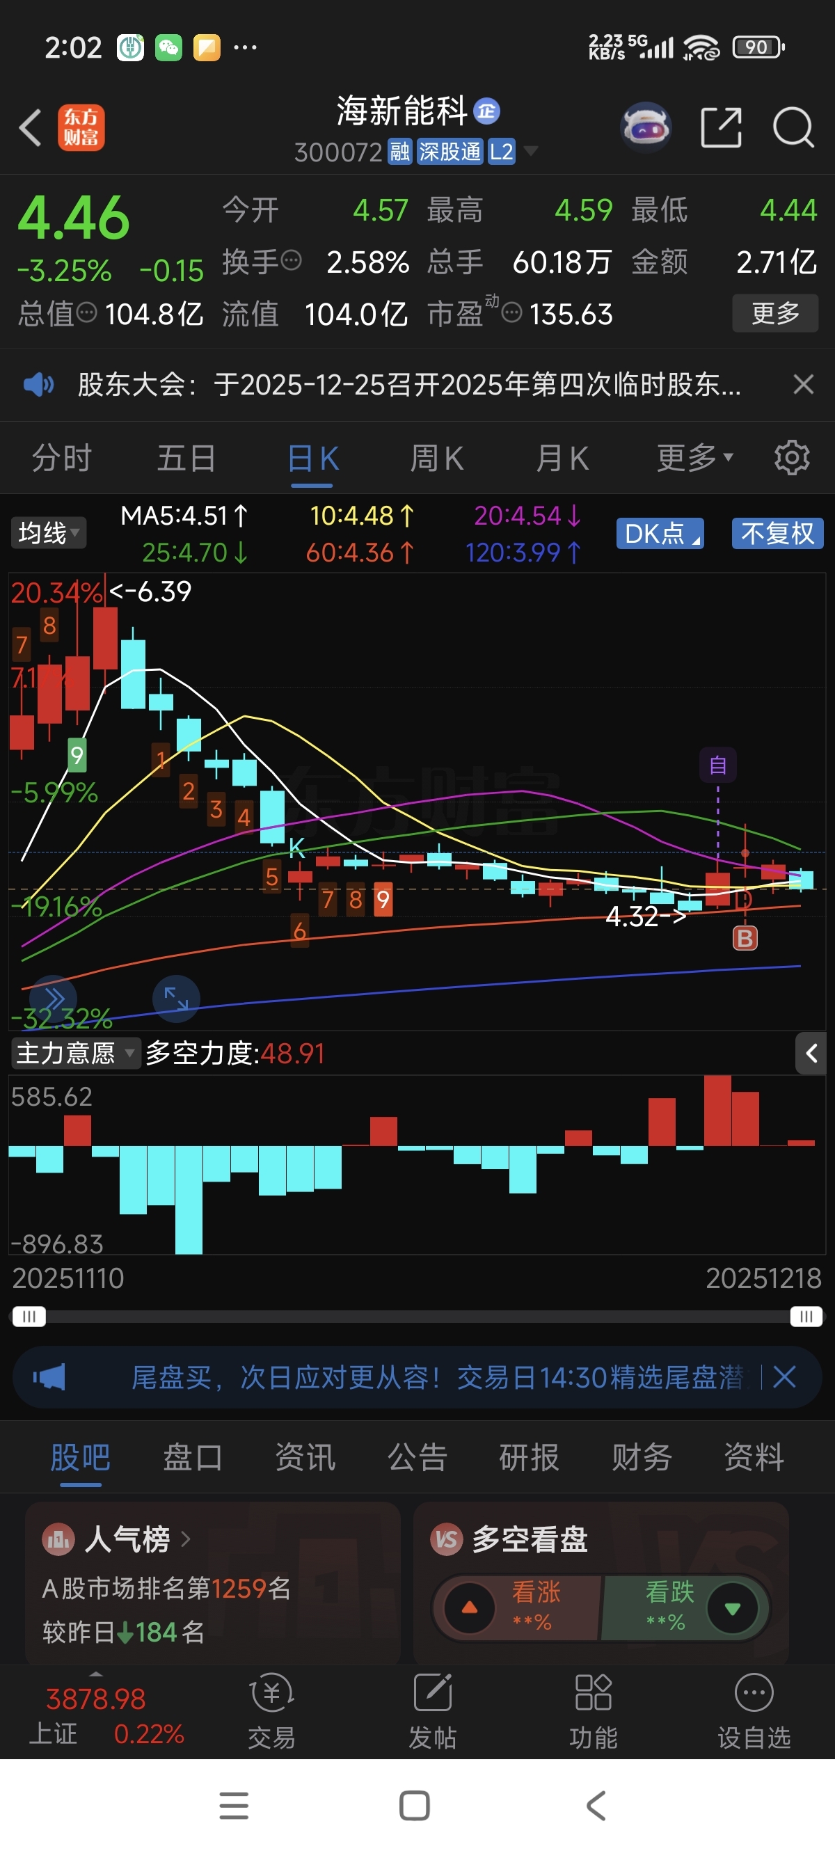The width and height of the screenshot is (835, 1858).
Task: Tap the back arrow at top left
Action: click(31, 127)
